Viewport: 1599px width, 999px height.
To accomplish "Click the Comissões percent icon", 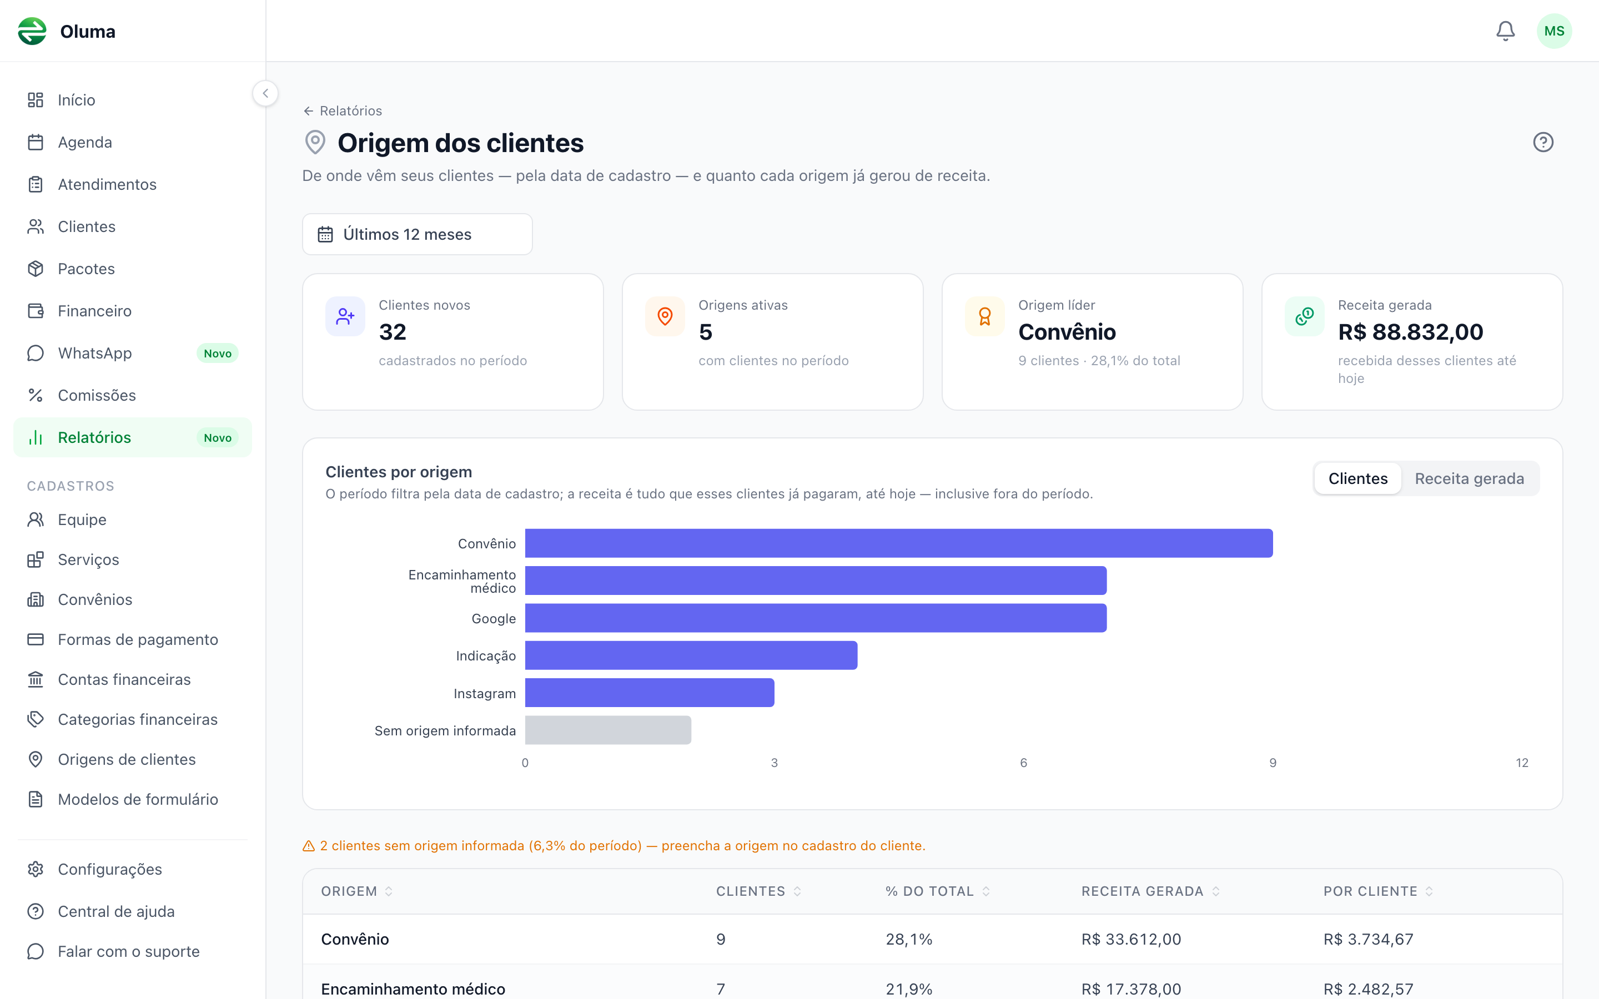I will tap(36, 395).
